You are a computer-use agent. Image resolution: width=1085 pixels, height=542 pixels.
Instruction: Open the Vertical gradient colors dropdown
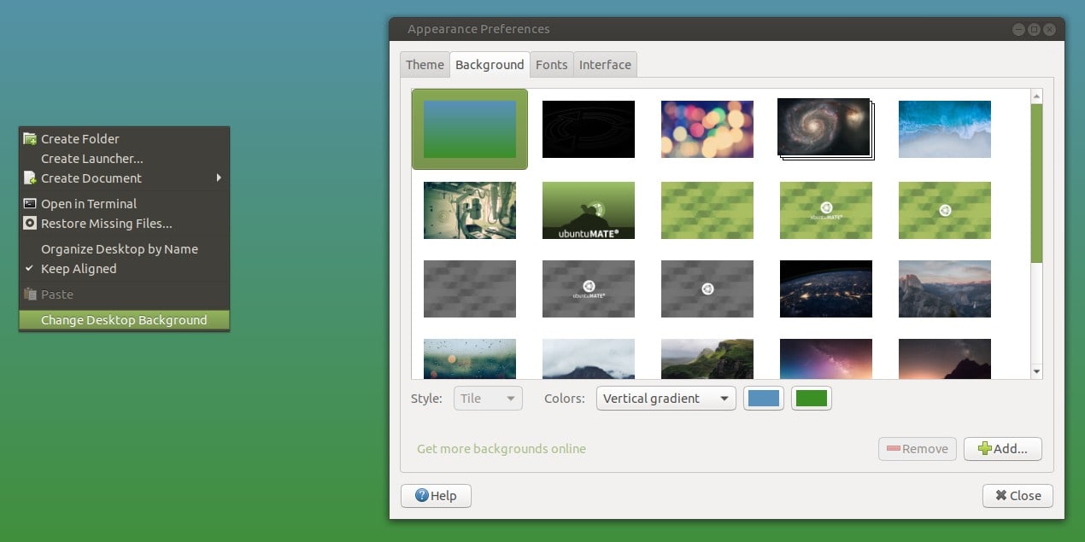666,399
